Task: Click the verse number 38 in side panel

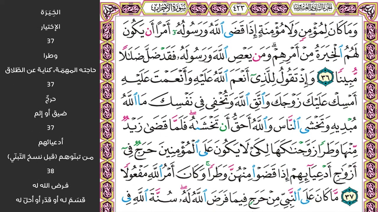Action: 50,171
